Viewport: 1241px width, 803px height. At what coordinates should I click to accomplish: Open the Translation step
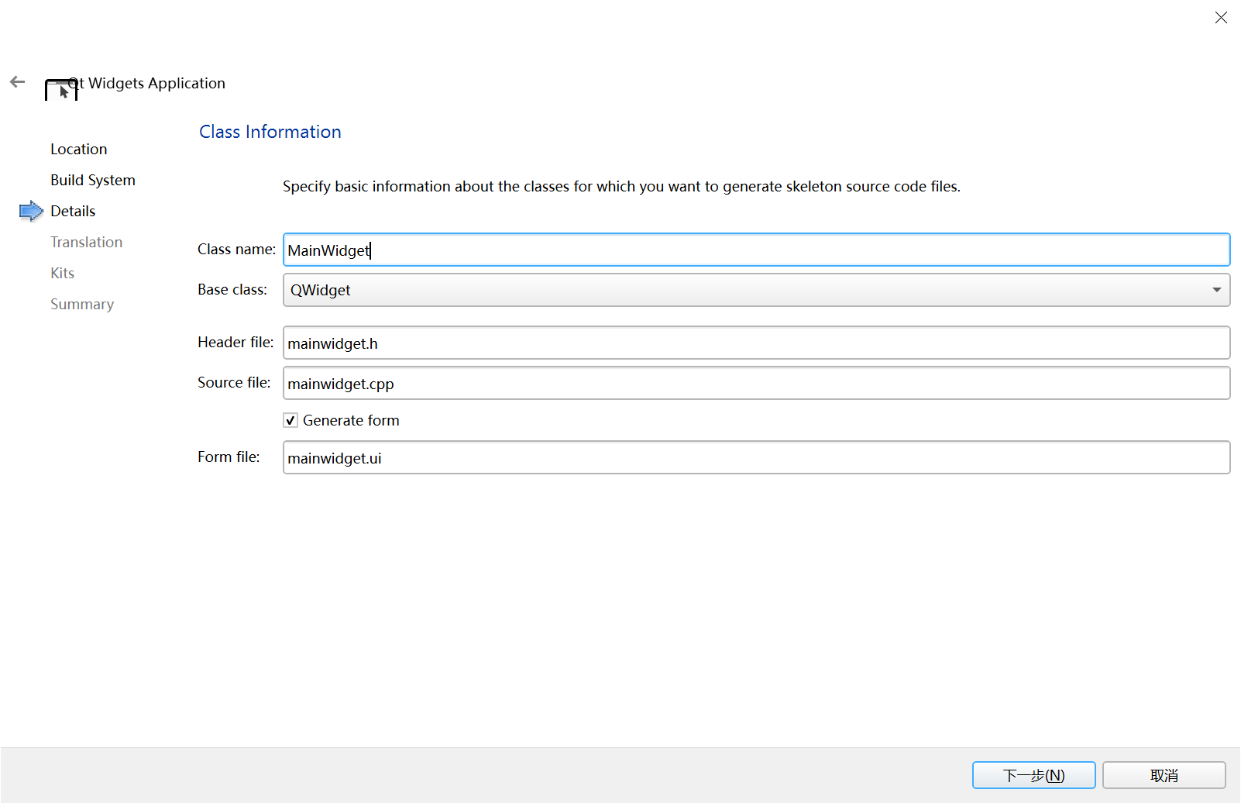[x=86, y=242]
